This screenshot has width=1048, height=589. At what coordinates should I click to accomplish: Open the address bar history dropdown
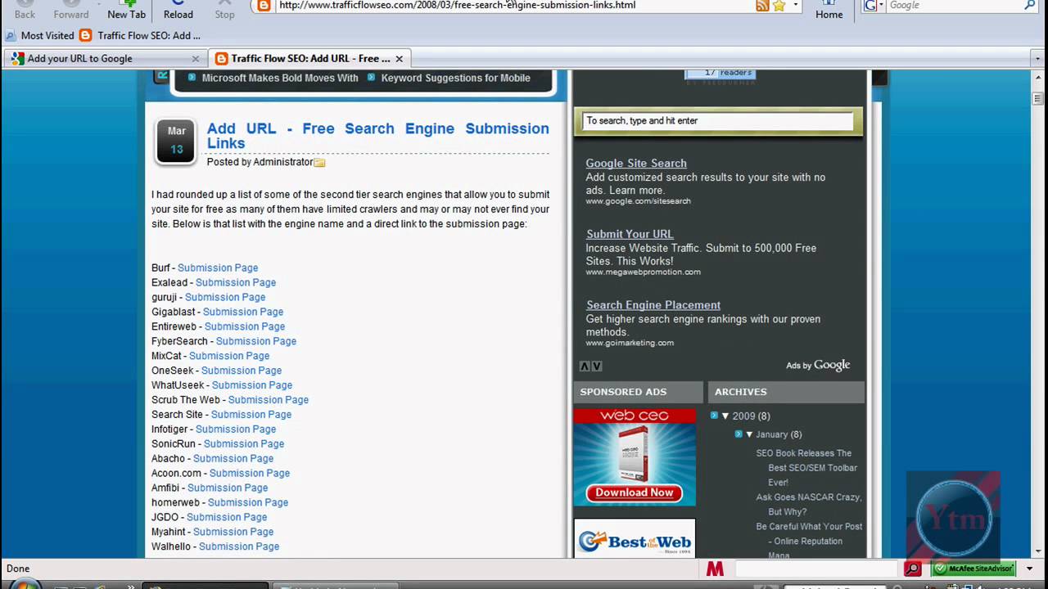[x=795, y=6]
